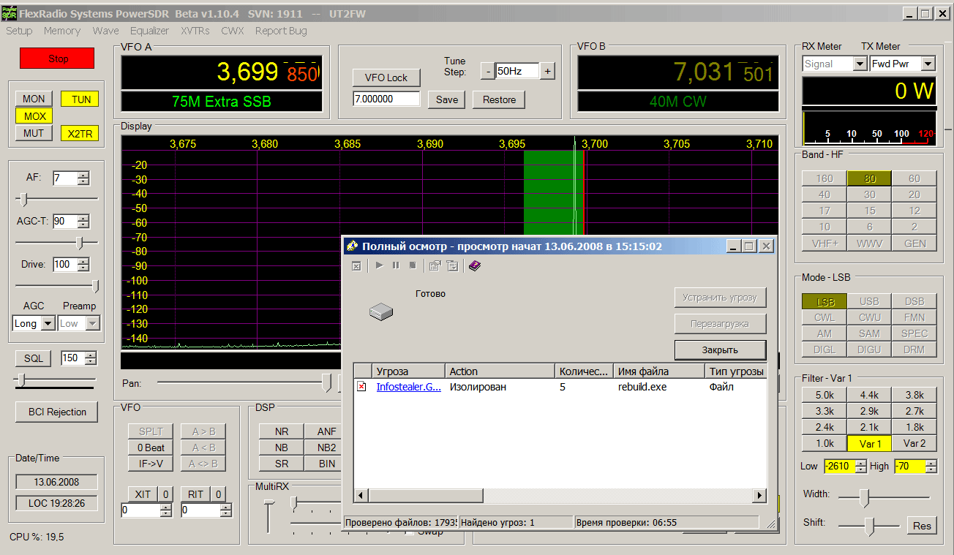Open the Setup menu

(19, 31)
